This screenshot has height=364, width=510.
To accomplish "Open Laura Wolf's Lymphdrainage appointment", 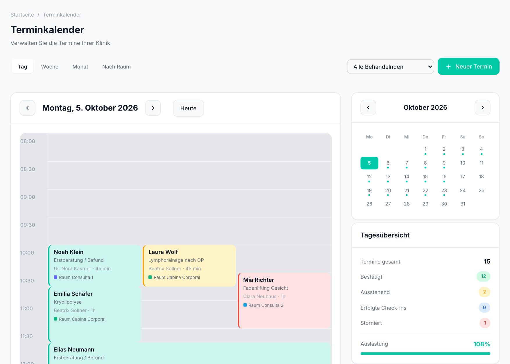I will click(189, 266).
